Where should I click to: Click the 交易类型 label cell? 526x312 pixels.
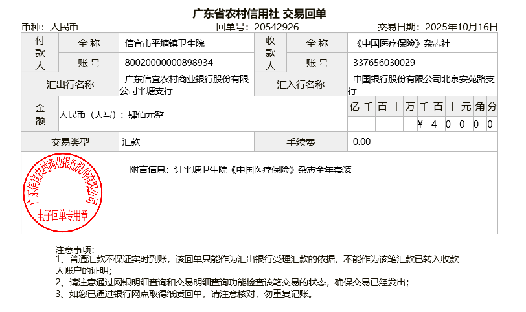pyautogui.click(x=71, y=142)
